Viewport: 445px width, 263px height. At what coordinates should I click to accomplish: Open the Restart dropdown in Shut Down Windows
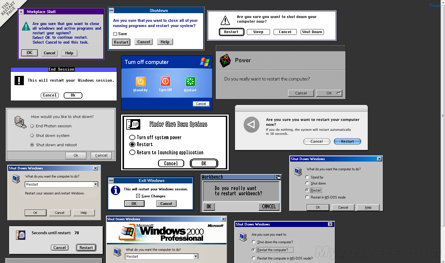click(96, 184)
